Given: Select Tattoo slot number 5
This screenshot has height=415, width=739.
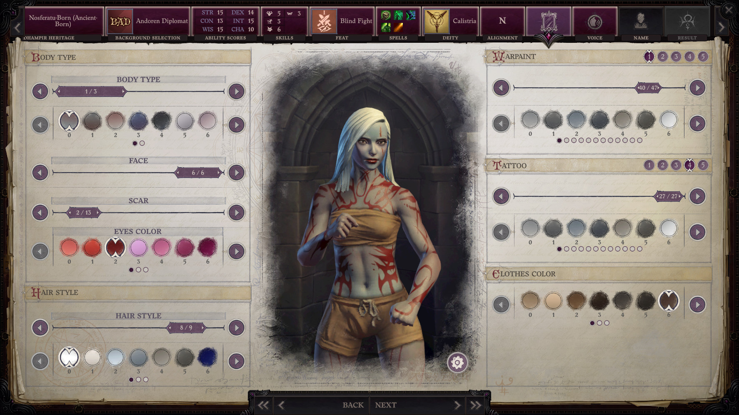Looking at the screenshot, I should click(703, 165).
